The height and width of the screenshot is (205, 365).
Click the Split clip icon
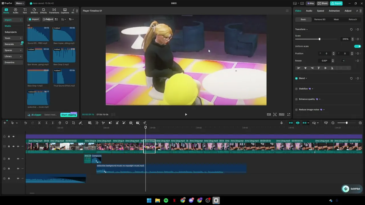pyautogui.click(x=39, y=123)
